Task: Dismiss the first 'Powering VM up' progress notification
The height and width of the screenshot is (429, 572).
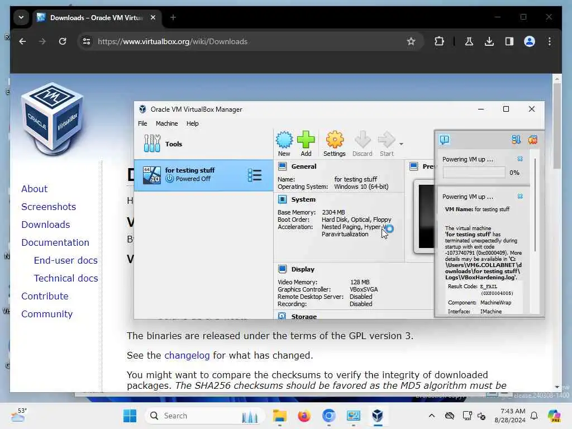Action: click(x=520, y=159)
